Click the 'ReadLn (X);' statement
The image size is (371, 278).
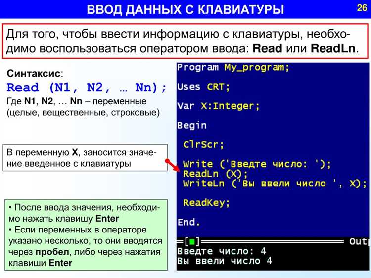point(215,174)
